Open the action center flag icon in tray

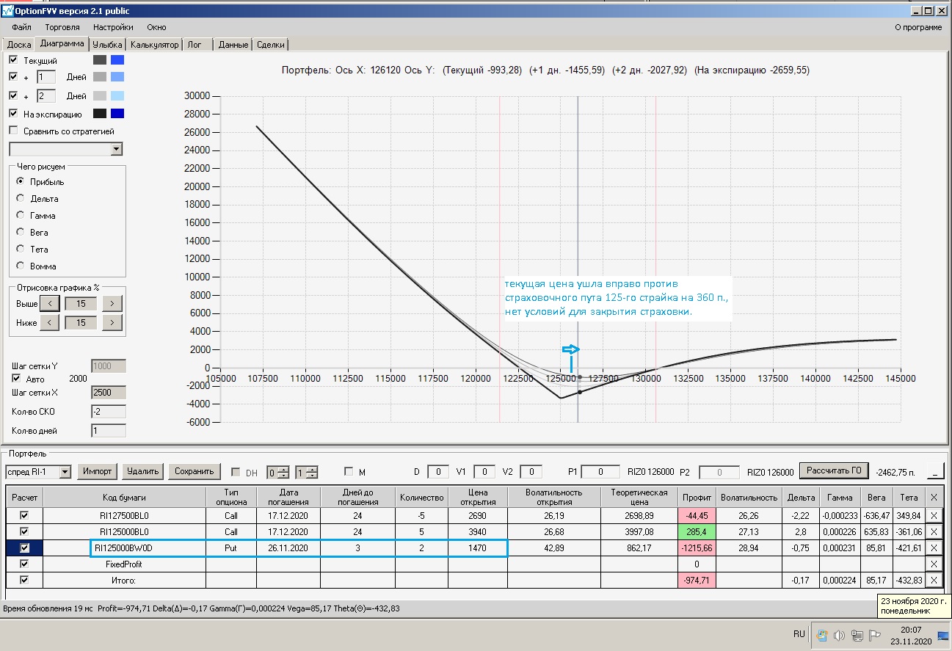pos(875,636)
